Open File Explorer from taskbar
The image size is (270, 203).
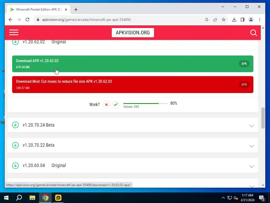pyautogui.click(x=32, y=198)
